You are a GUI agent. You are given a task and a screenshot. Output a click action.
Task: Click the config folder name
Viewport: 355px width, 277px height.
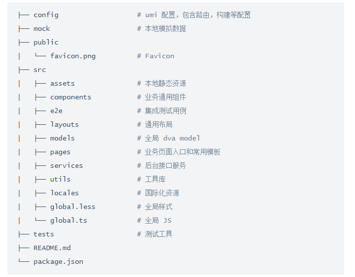(x=46, y=15)
